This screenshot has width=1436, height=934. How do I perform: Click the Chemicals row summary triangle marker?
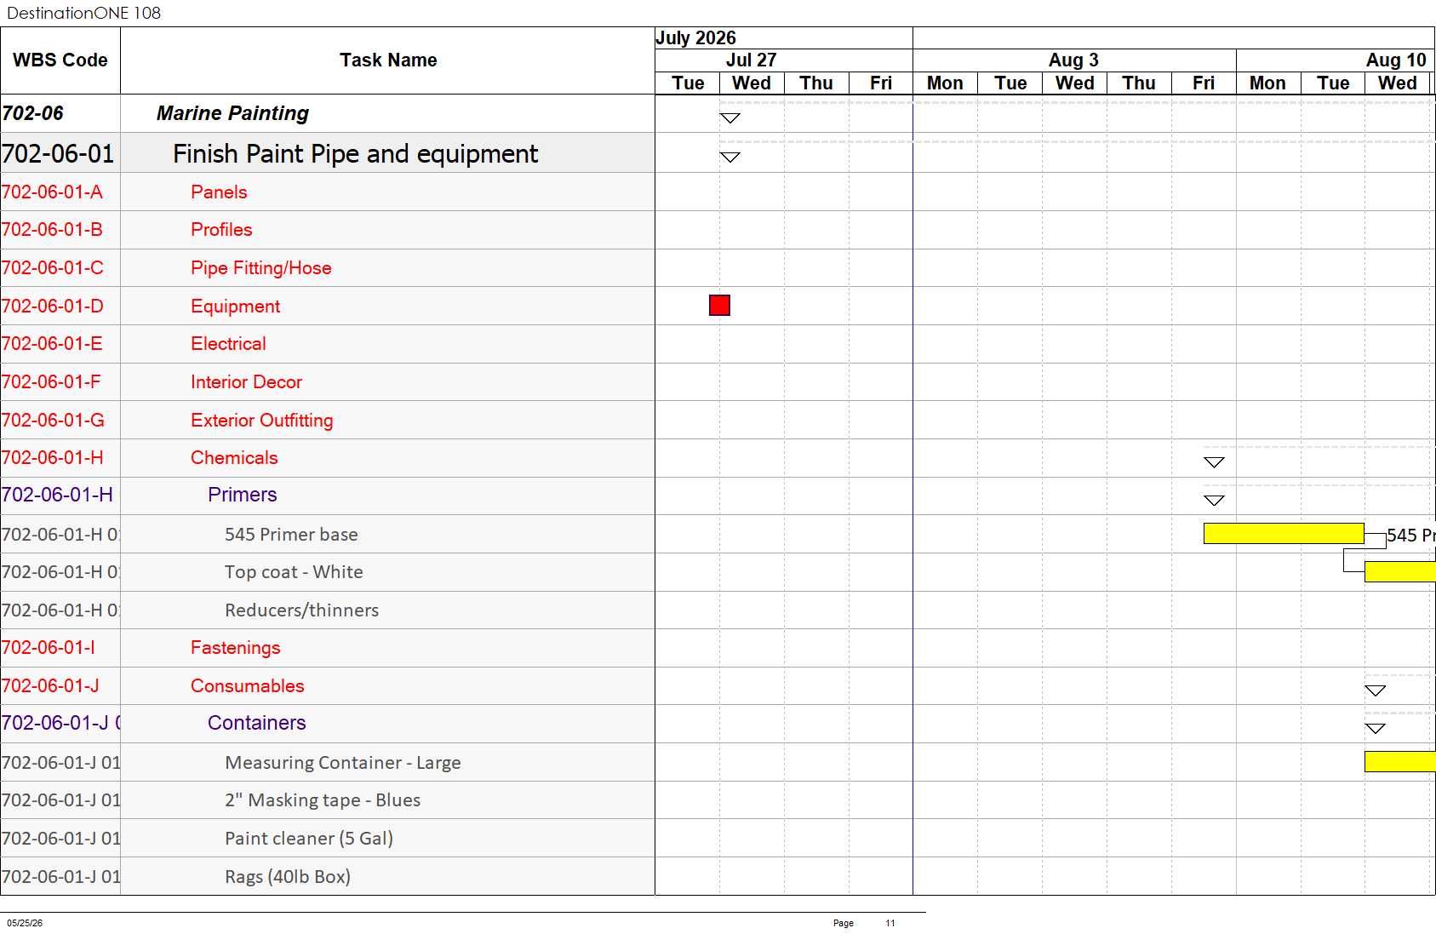(x=1214, y=462)
